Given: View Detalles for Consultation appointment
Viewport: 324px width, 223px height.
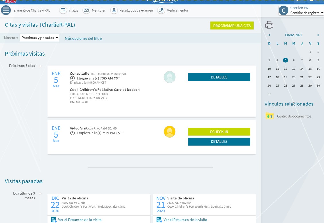Looking at the screenshot, I should coord(219,77).
